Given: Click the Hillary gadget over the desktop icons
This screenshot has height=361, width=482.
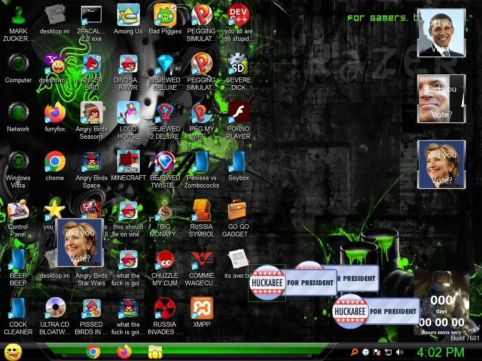Looking at the screenshot, I should [x=79, y=243].
